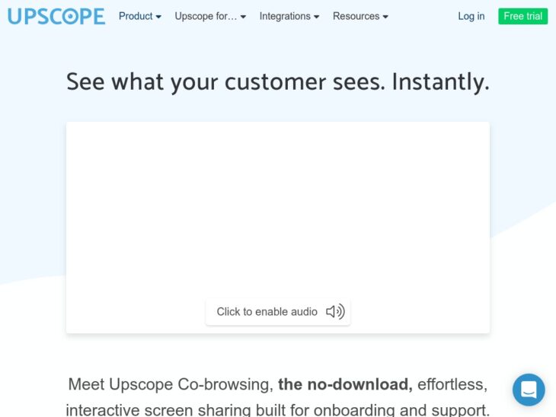Open the Integrations menu label
The height and width of the screenshot is (417, 556).
coord(285,16)
